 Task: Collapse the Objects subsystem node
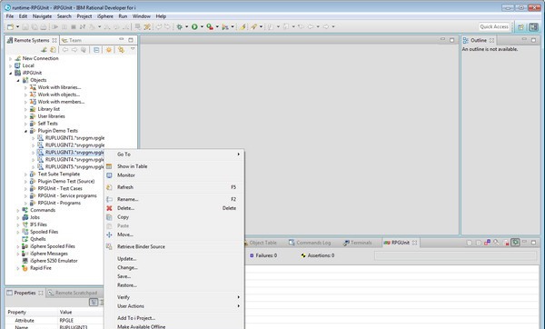coord(18,80)
